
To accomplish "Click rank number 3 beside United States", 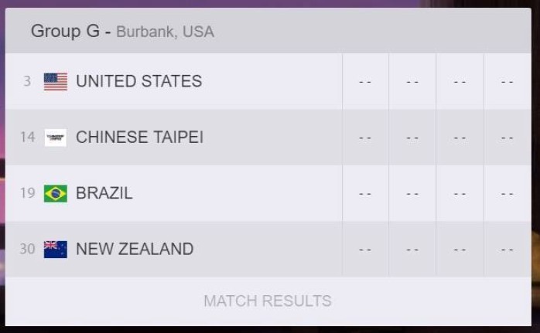I will (27, 81).
